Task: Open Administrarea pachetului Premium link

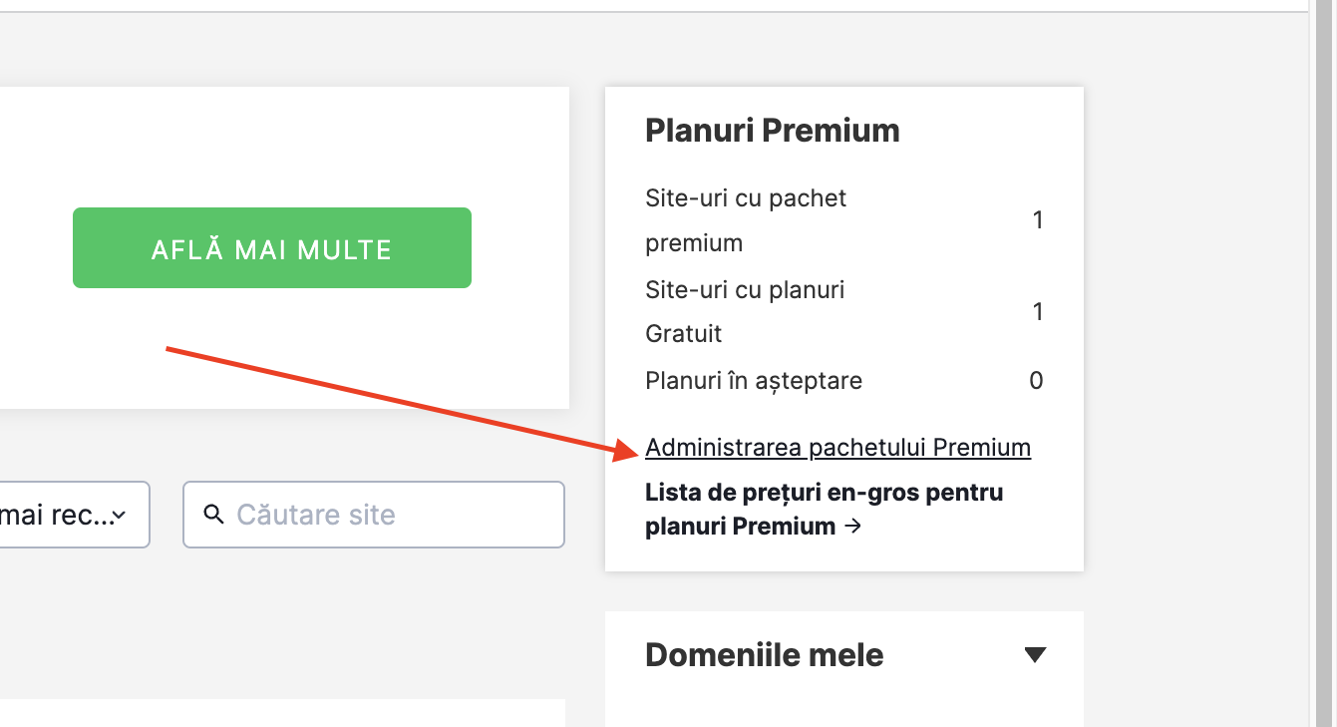Action: click(837, 448)
